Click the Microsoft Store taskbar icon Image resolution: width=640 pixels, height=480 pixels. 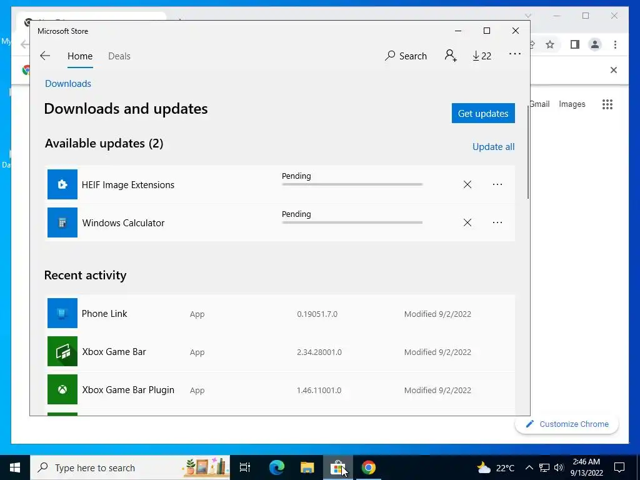click(x=338, y=467)
